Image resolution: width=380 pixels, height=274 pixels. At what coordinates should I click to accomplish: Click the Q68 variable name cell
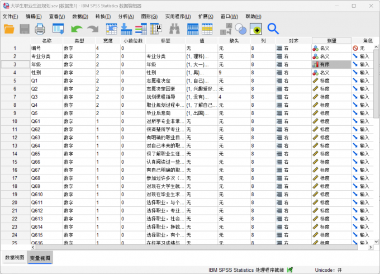click(x=46, y=178)
